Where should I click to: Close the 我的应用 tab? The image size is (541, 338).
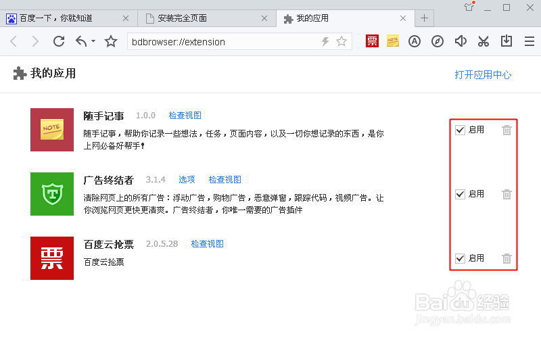click(402, 18)
